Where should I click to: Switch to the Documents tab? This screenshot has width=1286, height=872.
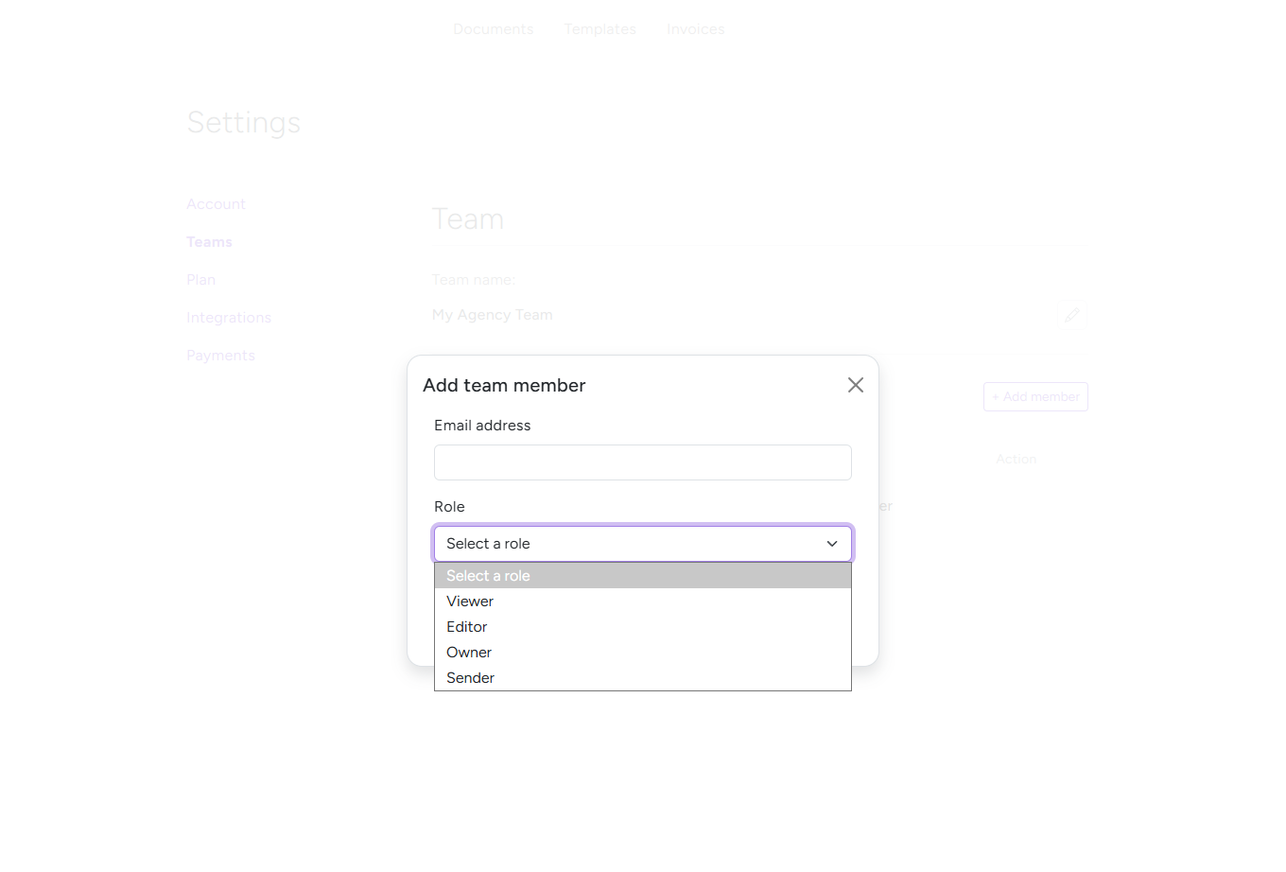point(493,28)
